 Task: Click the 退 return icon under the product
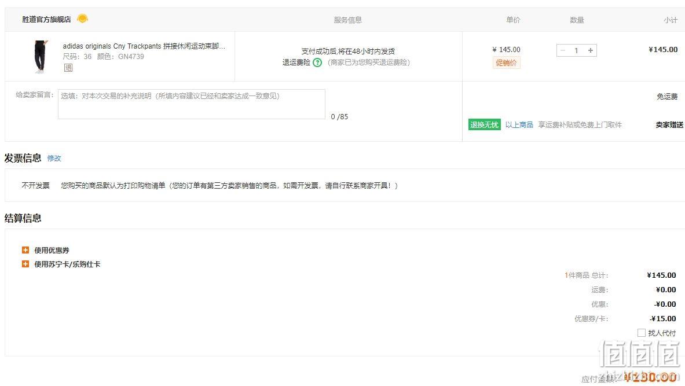point(68,68)
